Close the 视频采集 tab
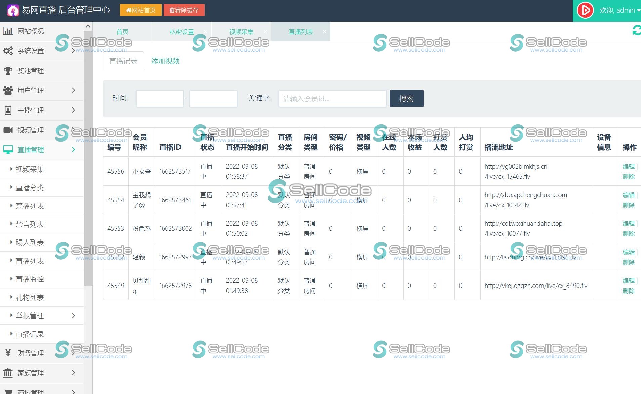This screenshot has height=394, width=641. point(265,32)
